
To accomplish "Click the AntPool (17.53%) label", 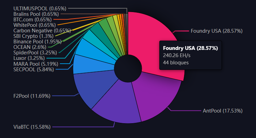I will pos(223,111).
